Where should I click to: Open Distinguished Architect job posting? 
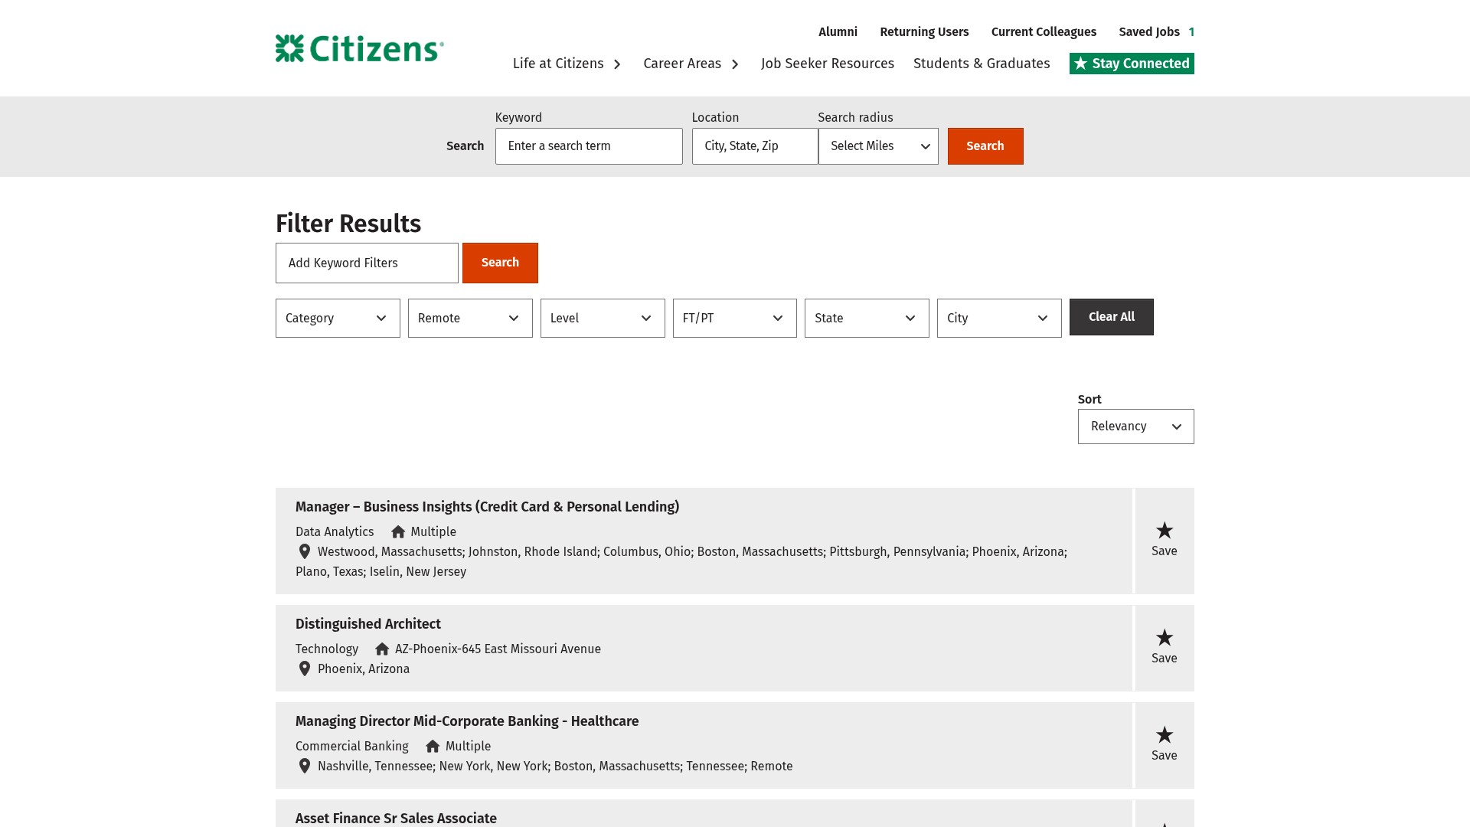(x=368, y=624)
